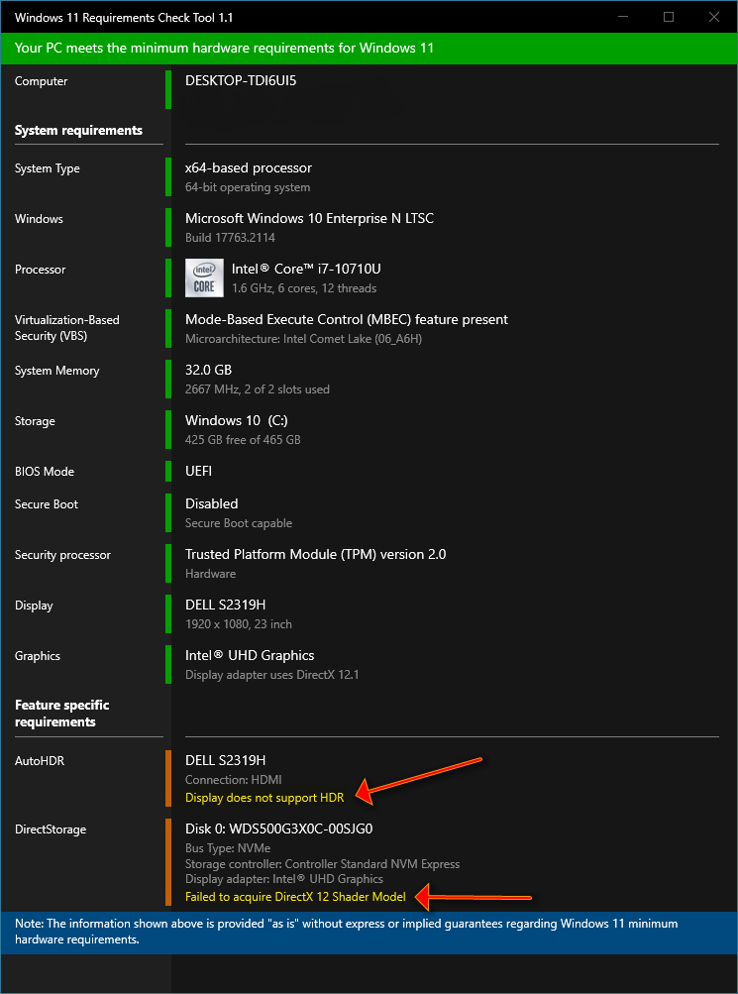The width and height of the screenshot is (738, 994).
Task: Select the 'Secure Boot capable' text
Action: click(239, 523)
